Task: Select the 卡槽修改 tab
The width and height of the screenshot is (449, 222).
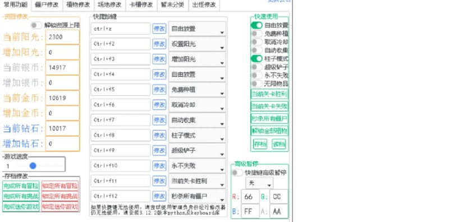Action: [141, 5]
